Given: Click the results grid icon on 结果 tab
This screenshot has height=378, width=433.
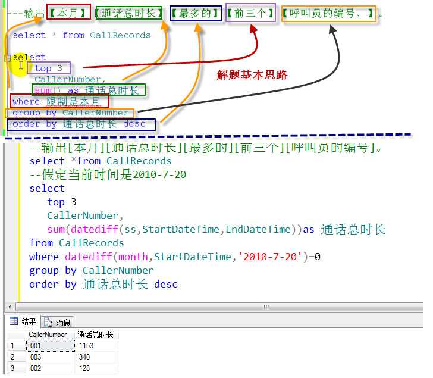Looking at the screenshot, I should pos(13,321).
